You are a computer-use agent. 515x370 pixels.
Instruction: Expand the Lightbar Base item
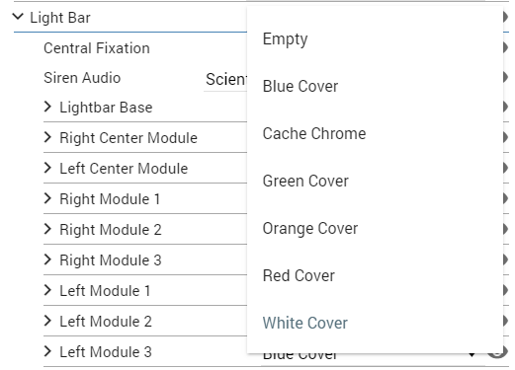[x=47, y=107]
